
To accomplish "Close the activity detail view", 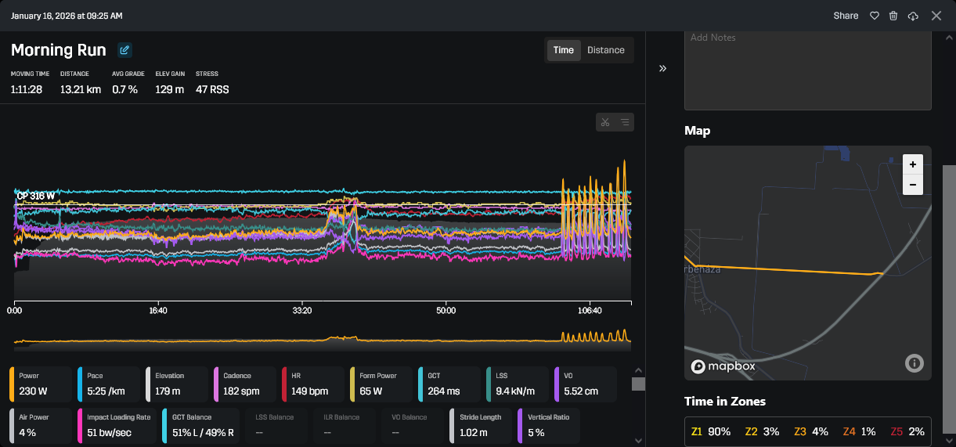I will (x=936, y=16).
